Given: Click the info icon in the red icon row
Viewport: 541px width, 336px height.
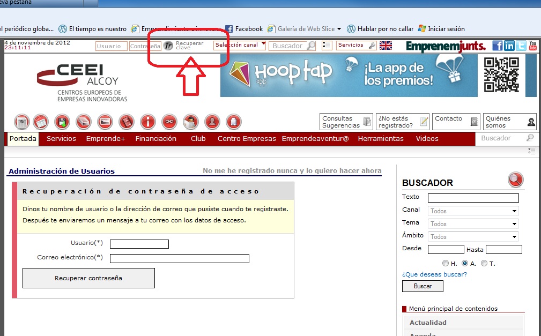Looking at the screenshot, I should click(x=148, y=122).
